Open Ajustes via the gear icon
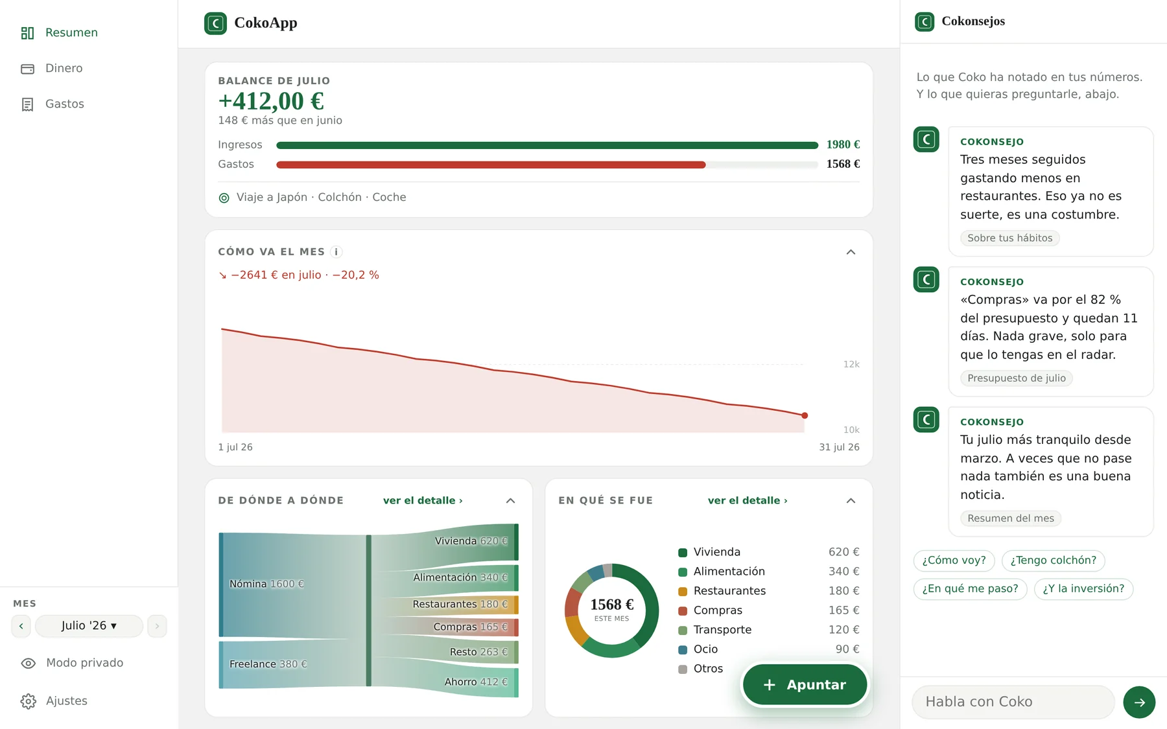 click(x=28, y=701)
